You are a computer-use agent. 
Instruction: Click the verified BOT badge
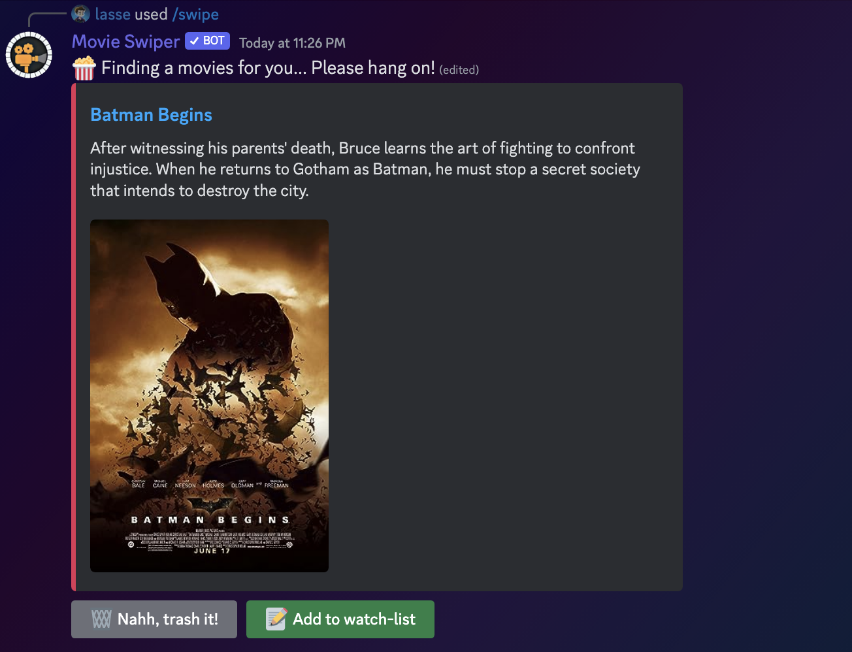(207, 41)
